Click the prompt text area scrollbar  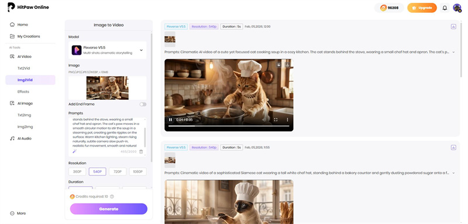pos(145,138)
